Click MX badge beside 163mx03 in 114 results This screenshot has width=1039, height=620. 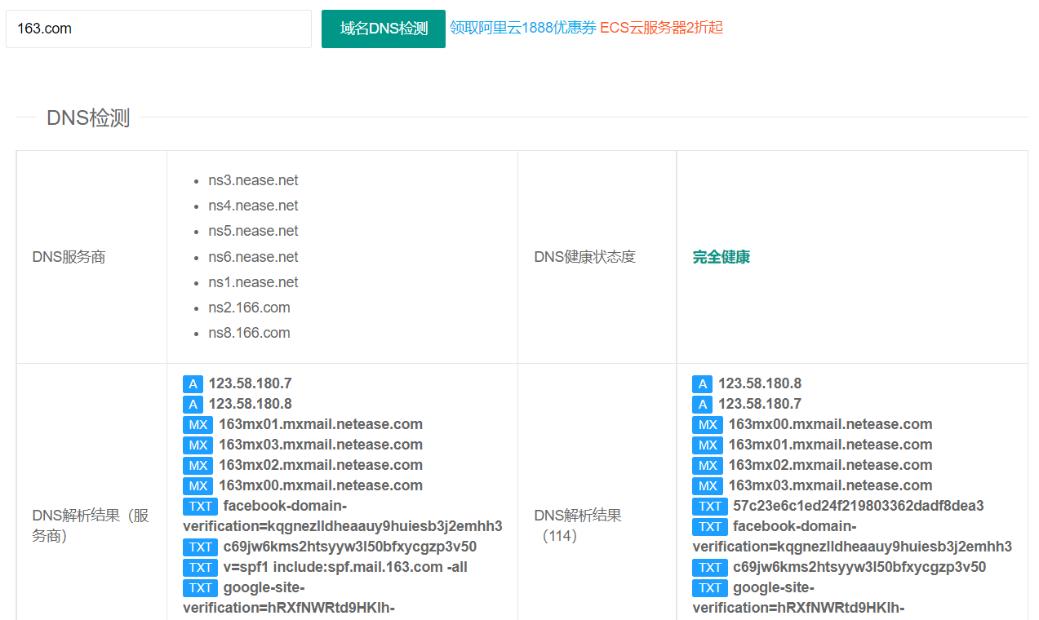point(708,485)
